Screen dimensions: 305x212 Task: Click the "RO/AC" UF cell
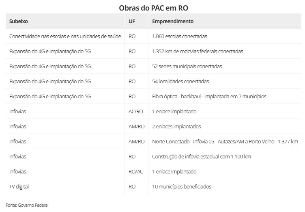136,171
